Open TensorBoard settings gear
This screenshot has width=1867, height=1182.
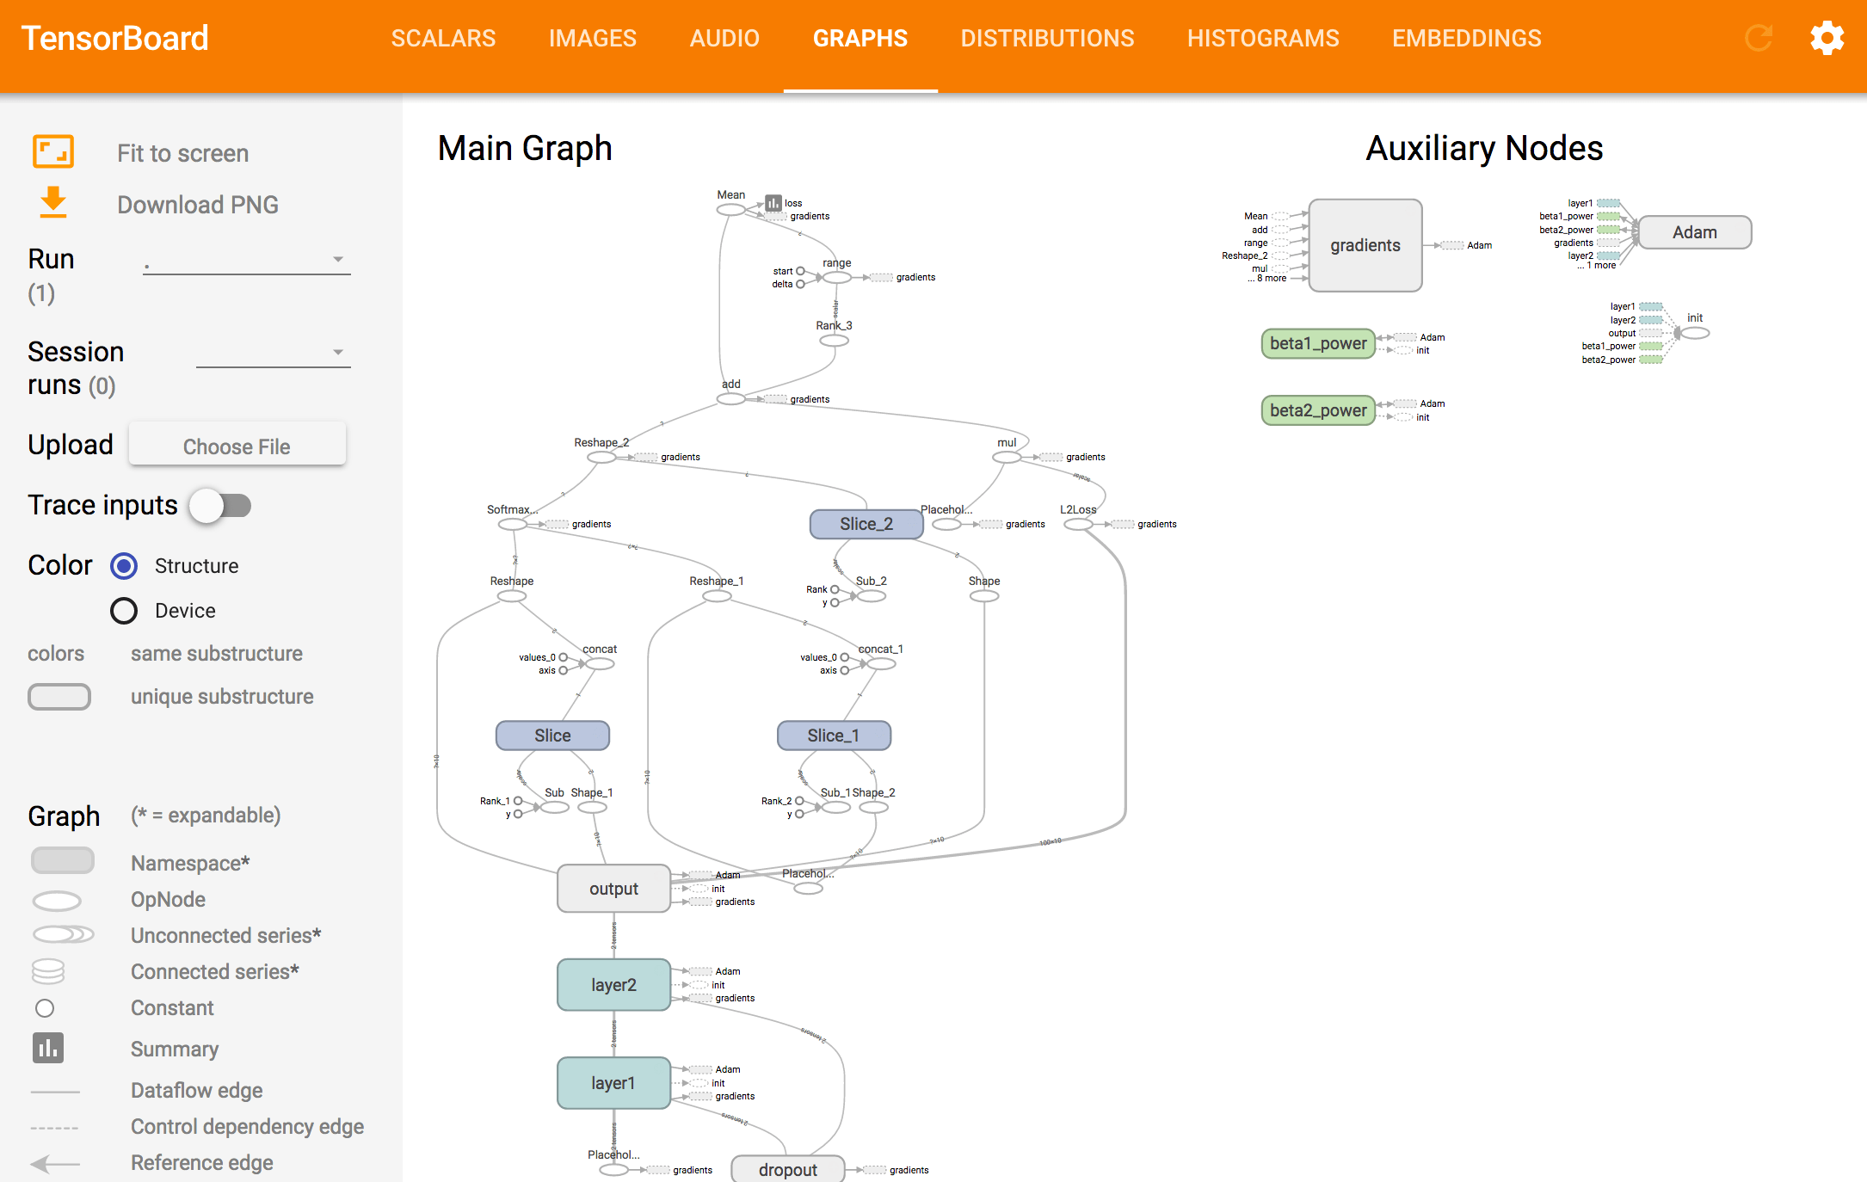(x=1827, y=39)
